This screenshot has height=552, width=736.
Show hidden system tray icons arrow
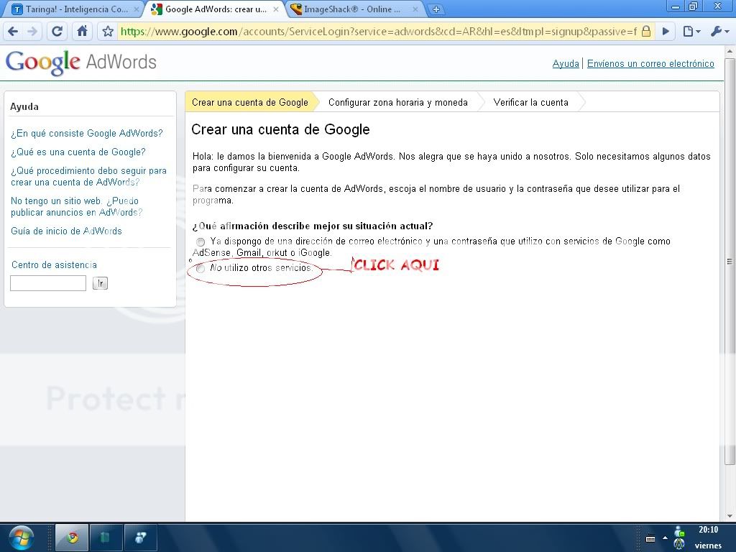pyautogui.click(x=665, y=538)
